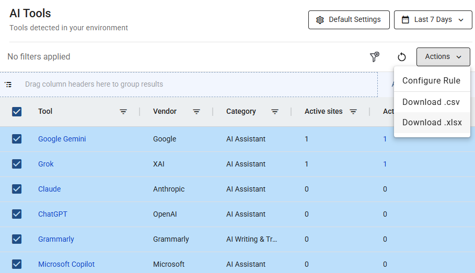Open the Last 7 Days date range dropdown
Screen dimensions: 475x273
click(433, 20)
